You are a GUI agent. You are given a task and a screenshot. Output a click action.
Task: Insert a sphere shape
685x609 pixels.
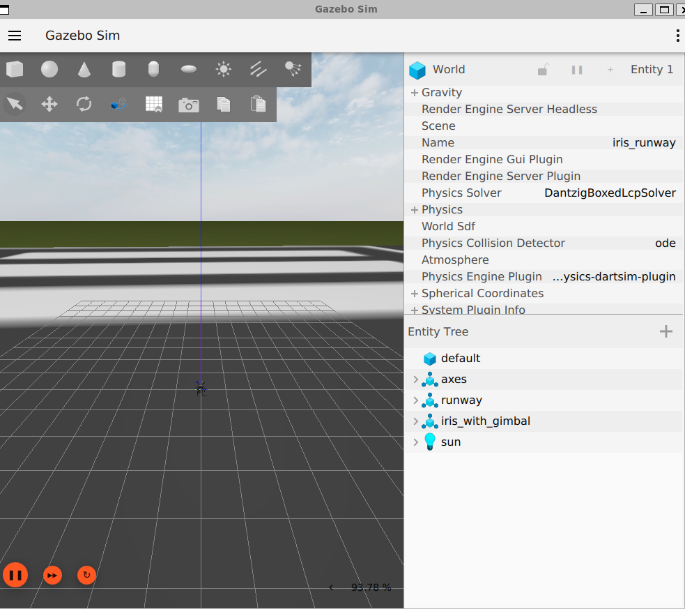click(49, 69)
